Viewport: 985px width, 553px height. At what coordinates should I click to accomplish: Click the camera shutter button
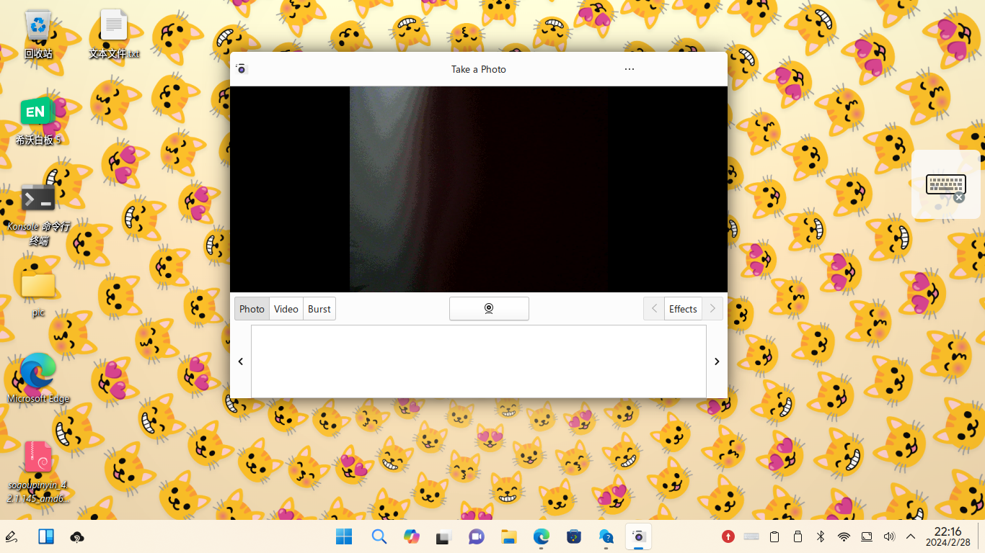(x=489, y=309)
